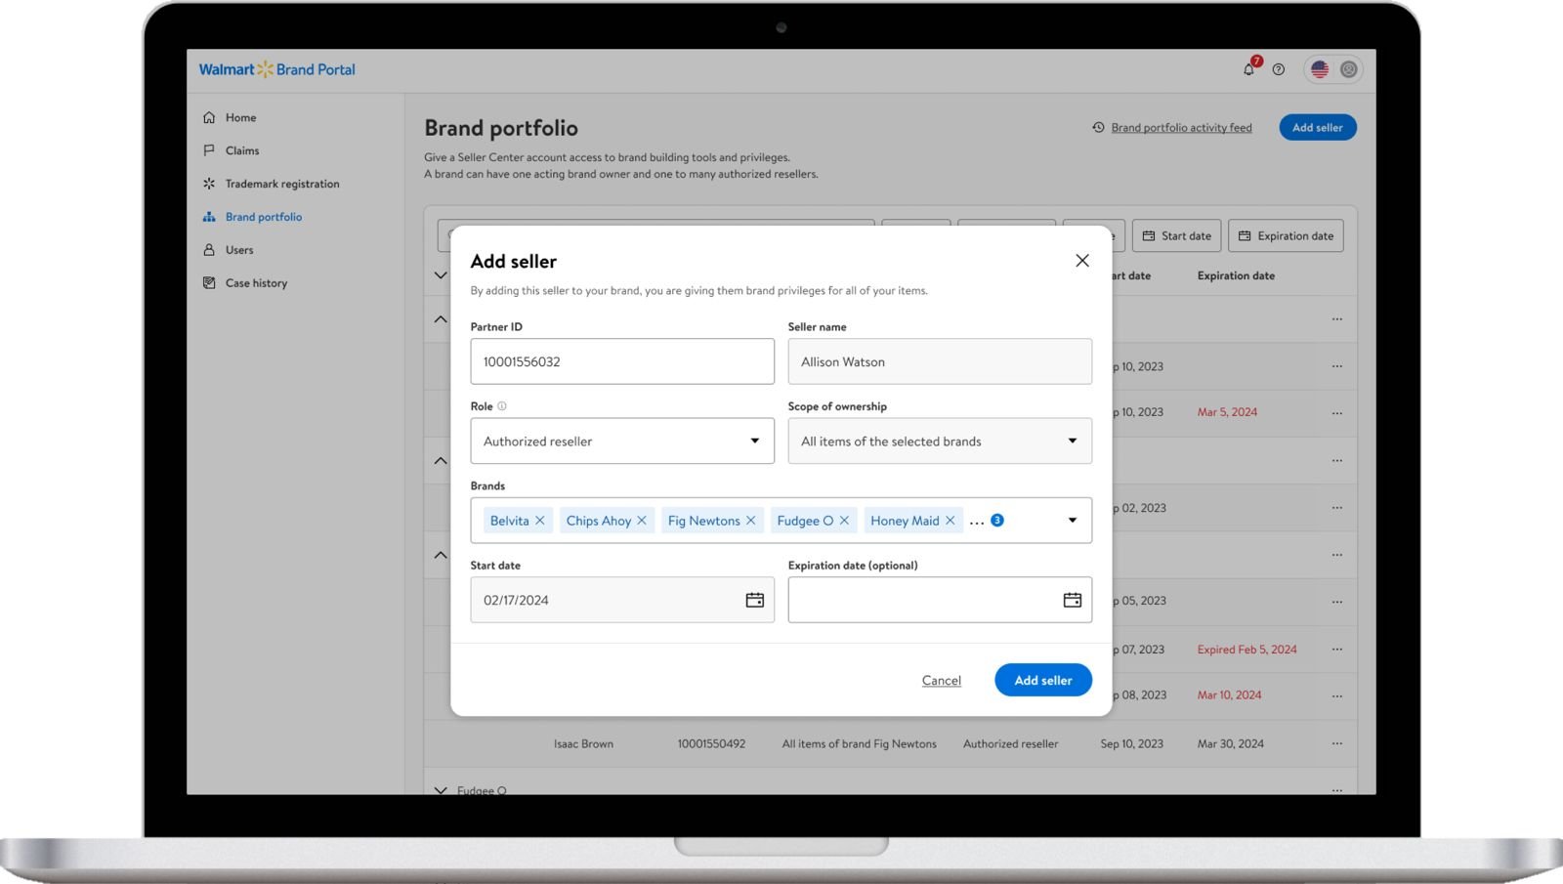The height and width of the screenshot is (884, 1563).
Task: Open Case history page
Action: pos(256,283)
